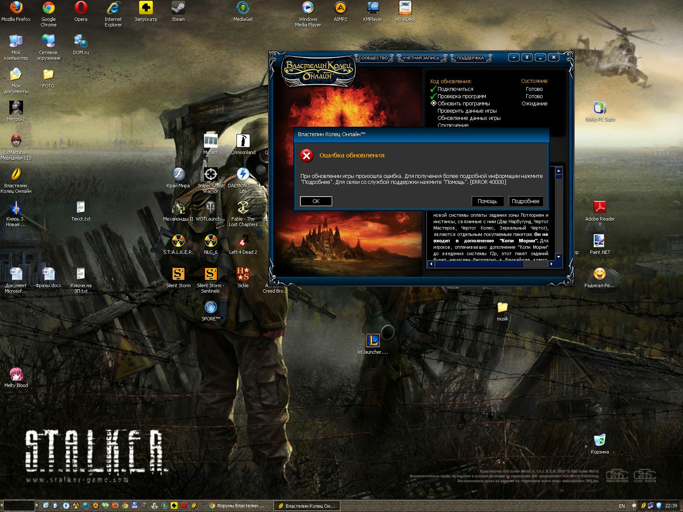
Task: Click news panel horizontal scroll left arrow
Action: [431, 264]
